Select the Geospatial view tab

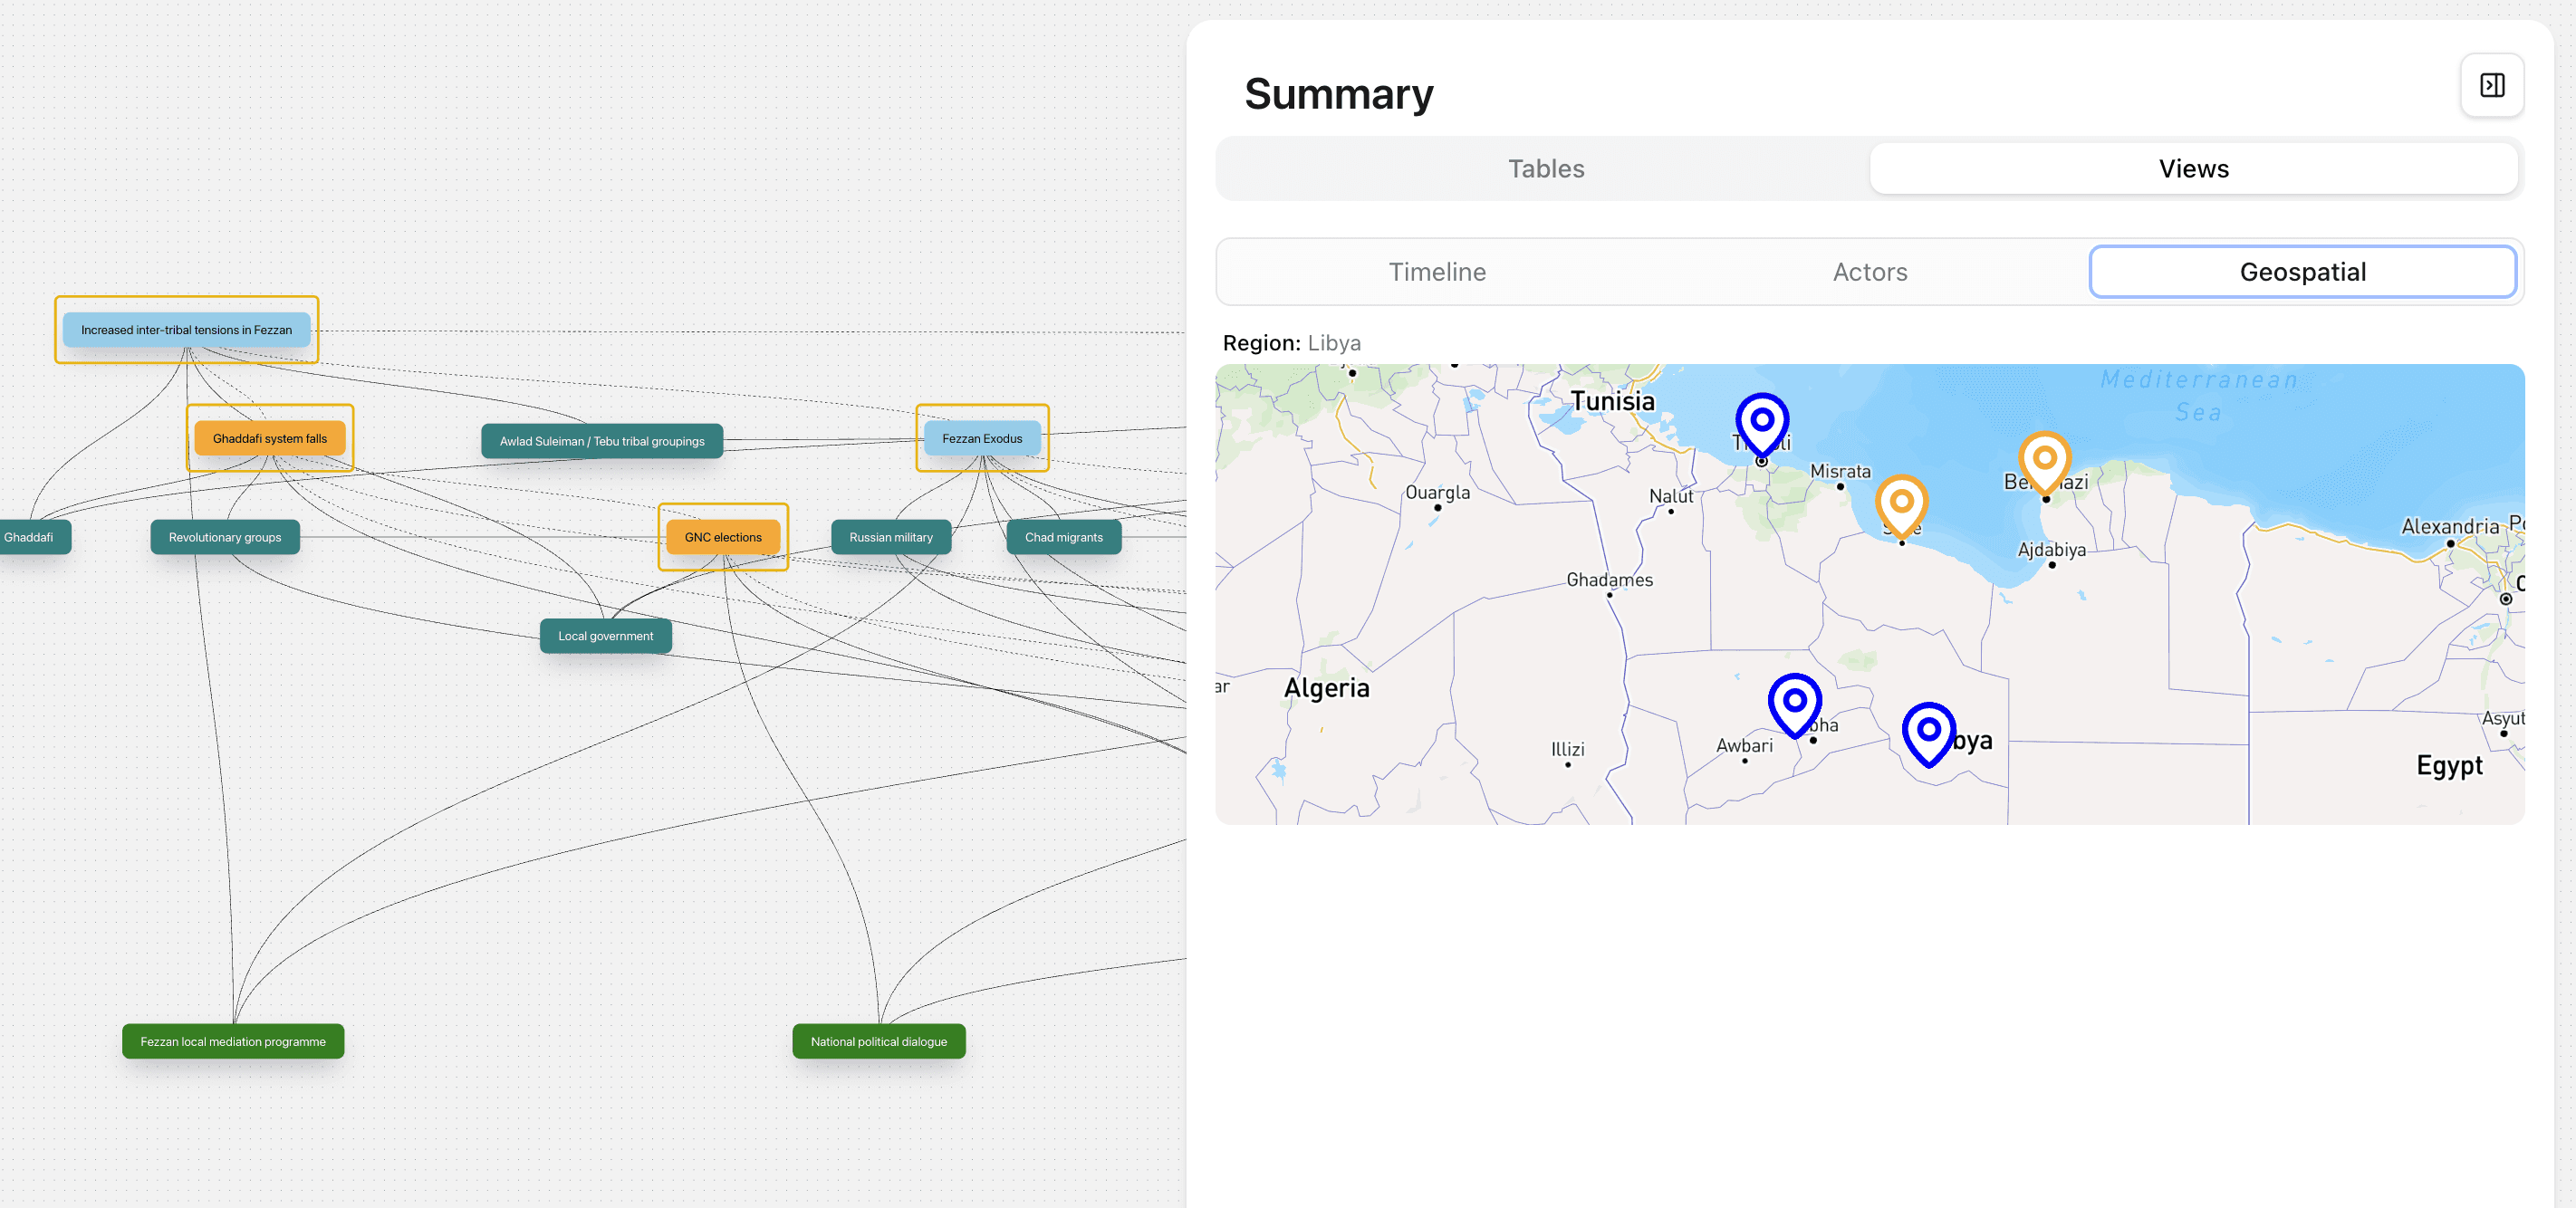(2302, 272)
